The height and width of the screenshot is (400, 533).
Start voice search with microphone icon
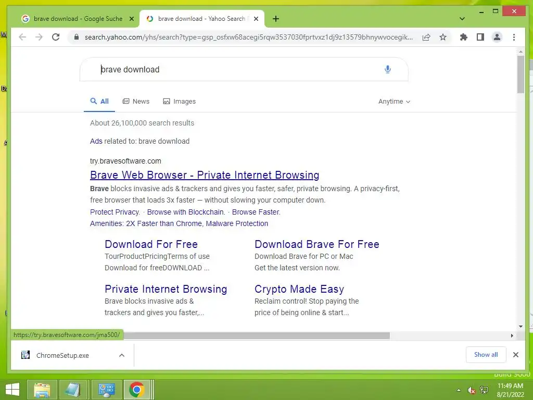(x=387, y=69)
